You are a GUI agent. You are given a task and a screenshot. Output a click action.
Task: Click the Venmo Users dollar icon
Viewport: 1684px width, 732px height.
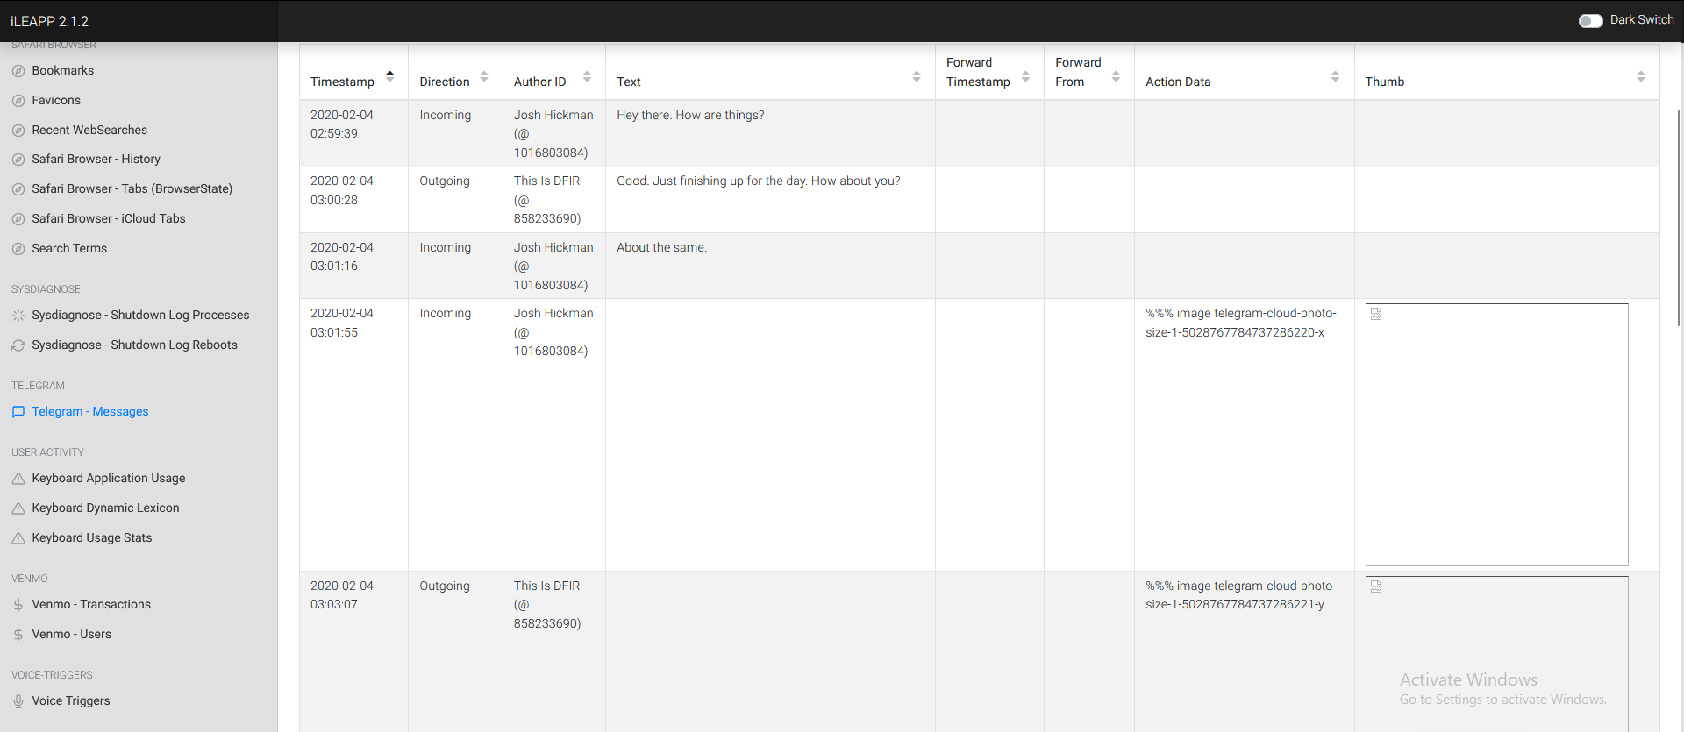18,635
